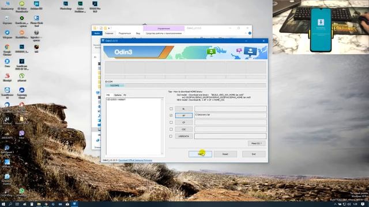
Task: Toggle the AP checkbox in Odin
Action: coord(171,116)
